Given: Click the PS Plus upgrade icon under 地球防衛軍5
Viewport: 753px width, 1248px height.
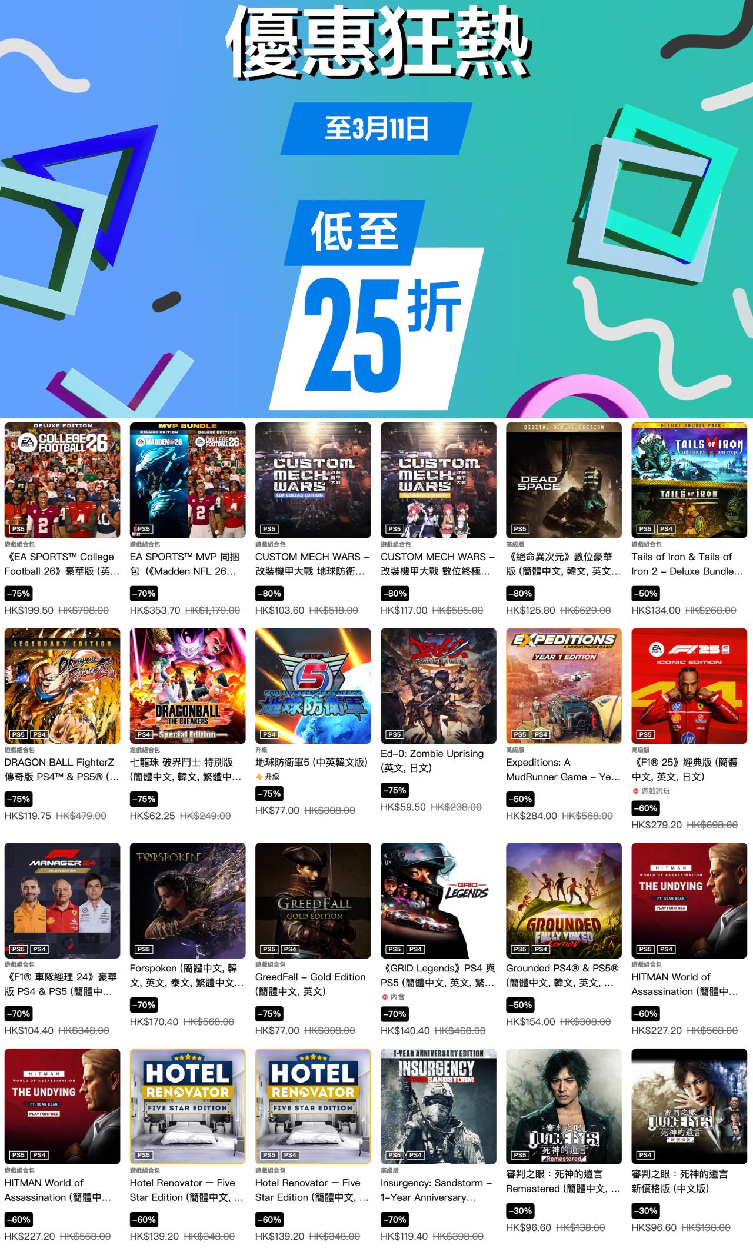Looking at the screenshot, I should tap(259, 777).
